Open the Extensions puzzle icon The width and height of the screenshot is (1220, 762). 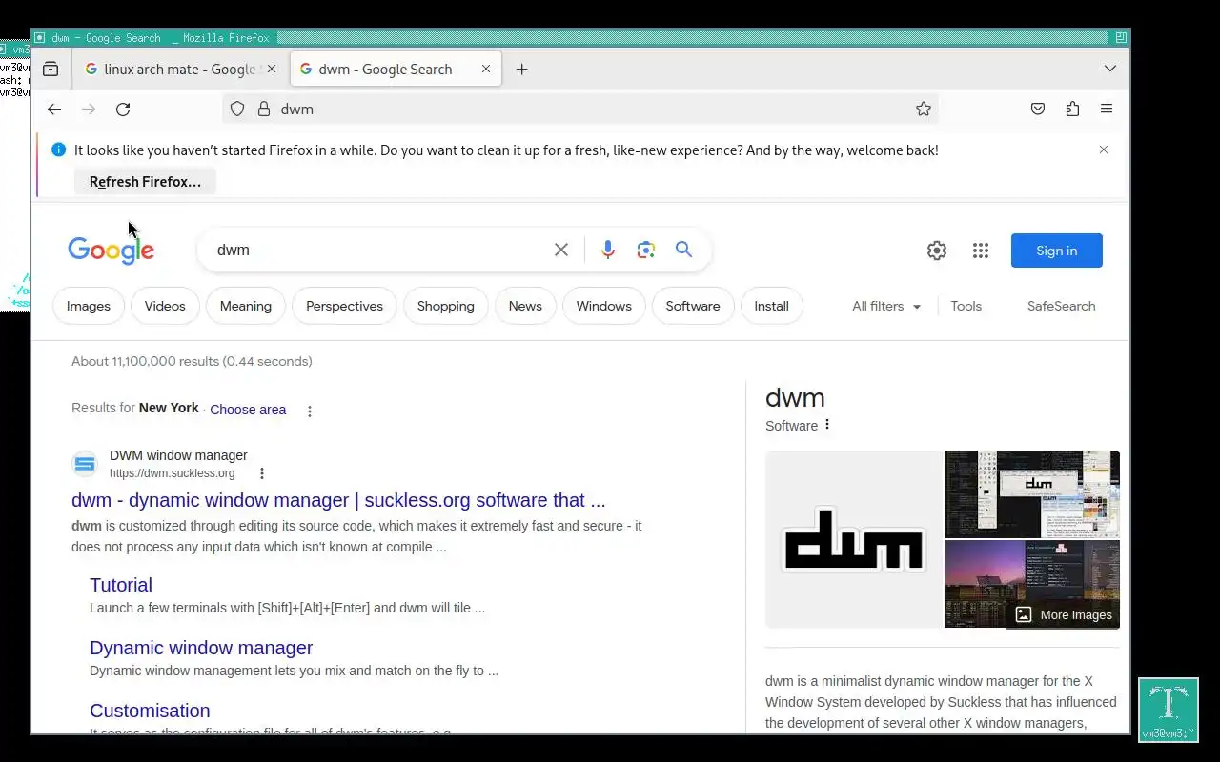click(x=1072, y=109)
